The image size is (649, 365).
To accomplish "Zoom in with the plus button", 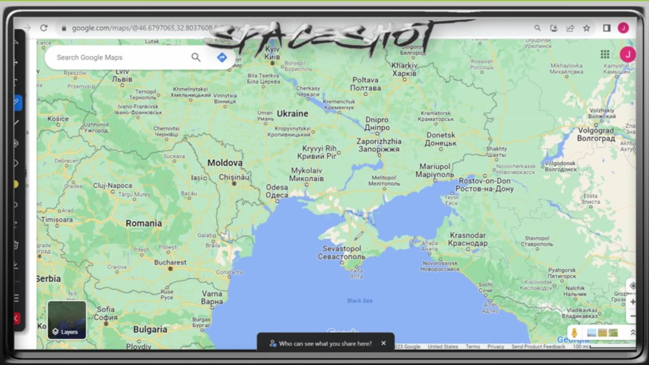I will click(632, 302).
